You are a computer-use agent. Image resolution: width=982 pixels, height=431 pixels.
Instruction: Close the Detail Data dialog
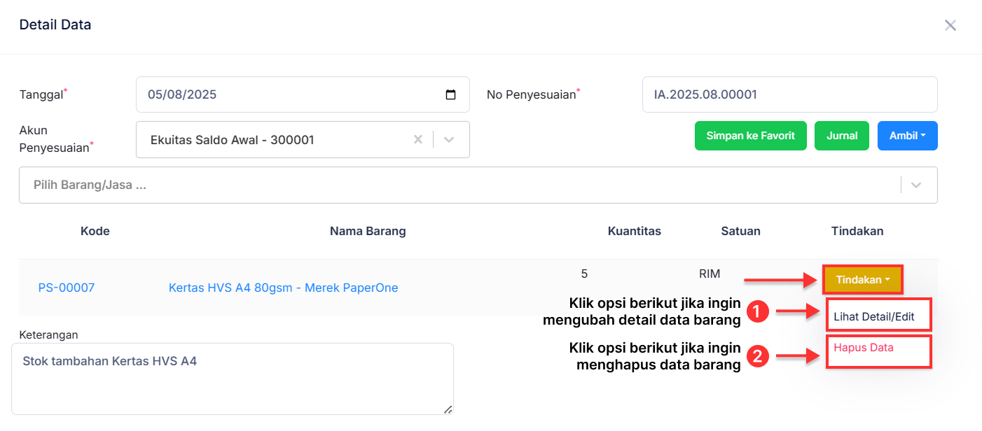pos(950,24)
